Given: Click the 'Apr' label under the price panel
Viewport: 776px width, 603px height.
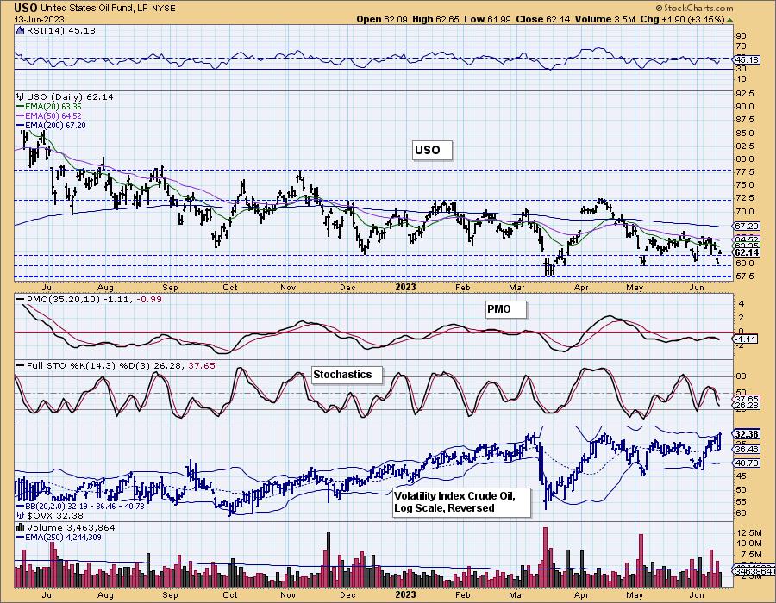Looking at the screenshot, I should [x=581, y=287].
